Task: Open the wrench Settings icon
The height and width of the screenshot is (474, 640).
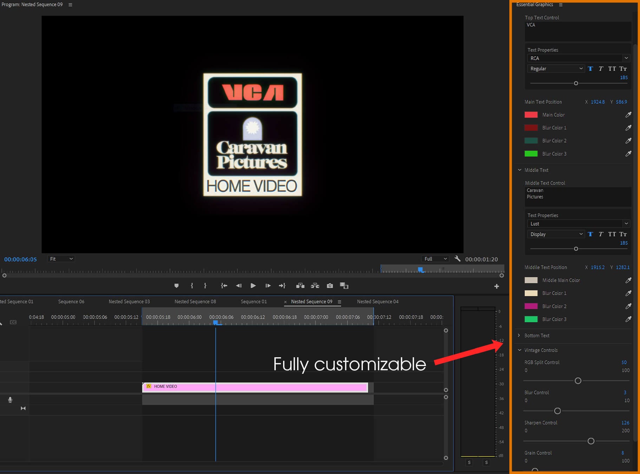Action: (457, 259)
